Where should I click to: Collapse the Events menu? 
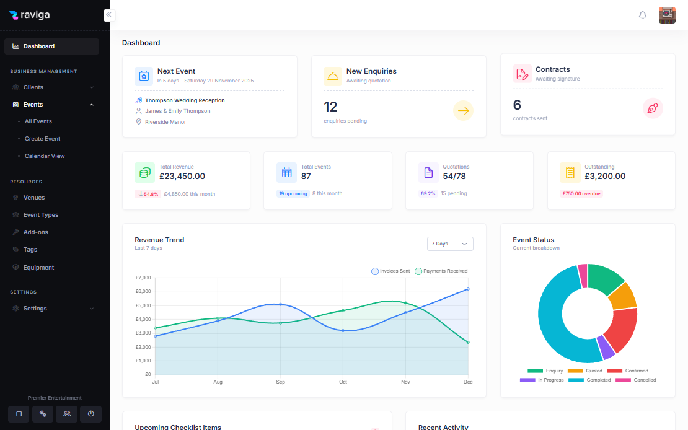(x=51, y=104)
